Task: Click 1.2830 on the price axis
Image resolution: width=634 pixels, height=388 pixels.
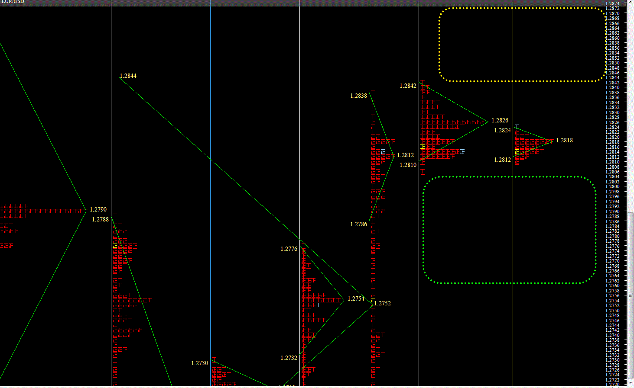Action: 612,112
